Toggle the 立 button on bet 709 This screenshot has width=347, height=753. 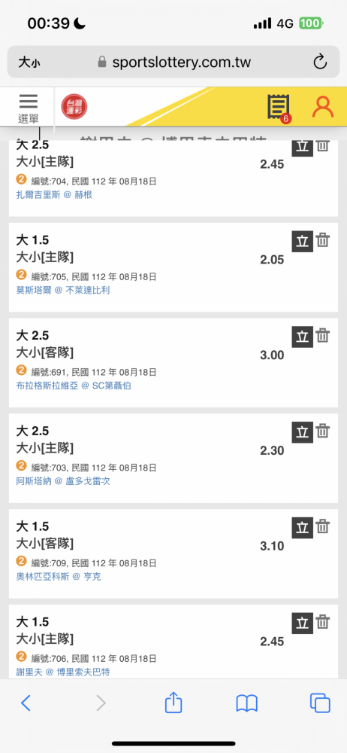[x=303, y=528]
